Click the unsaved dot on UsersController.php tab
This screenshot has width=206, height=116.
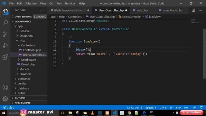click(x=126, y=10)
